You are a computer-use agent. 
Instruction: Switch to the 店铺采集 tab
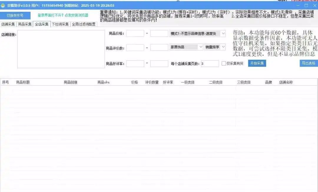point(8,24)
